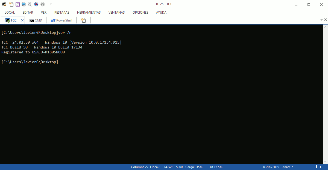This screenshot has height=170, width=328.
Task: Click the '5000' buffer value in status bar
Action: (x=179, y=167)
